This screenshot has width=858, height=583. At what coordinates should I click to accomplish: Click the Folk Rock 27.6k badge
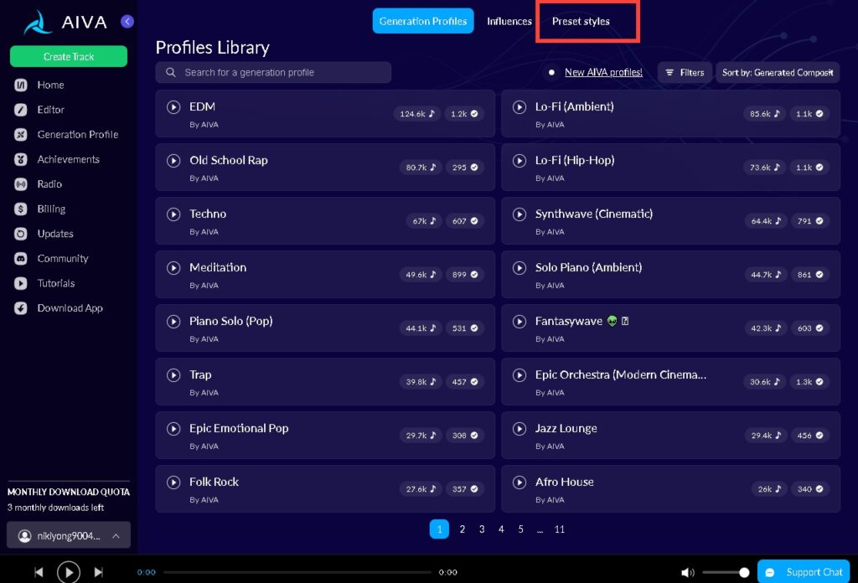[x=421, y=489]
